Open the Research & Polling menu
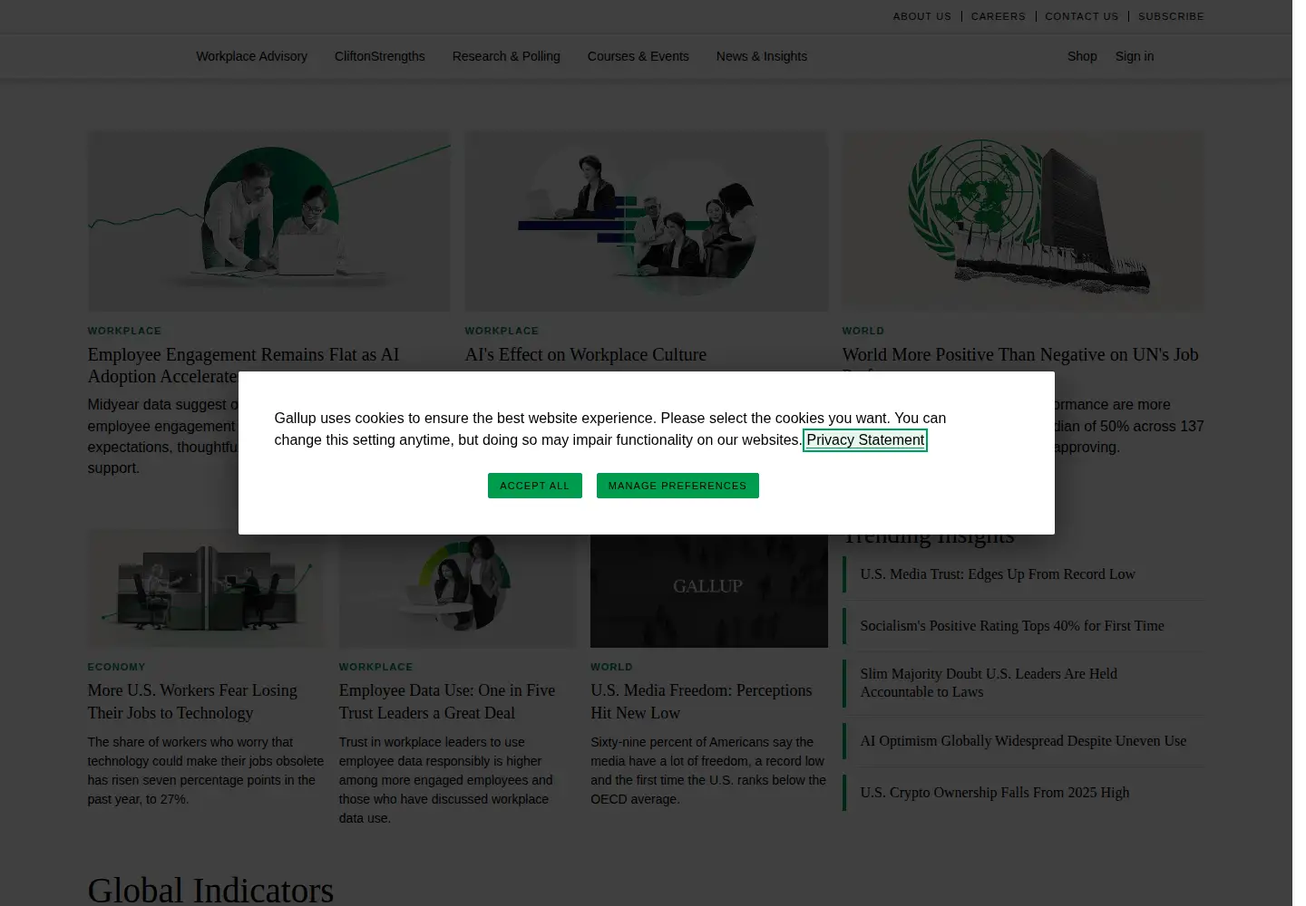 [x=506, y=56]
